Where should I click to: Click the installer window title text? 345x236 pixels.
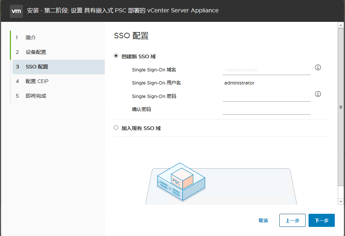click(x=123, y=10)
